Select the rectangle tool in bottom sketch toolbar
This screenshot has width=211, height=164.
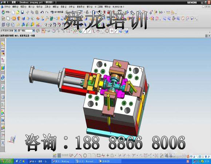pos(99,156)
